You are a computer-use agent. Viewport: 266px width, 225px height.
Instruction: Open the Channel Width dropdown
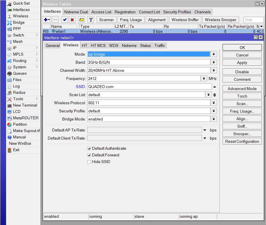(x=214, y=70)
